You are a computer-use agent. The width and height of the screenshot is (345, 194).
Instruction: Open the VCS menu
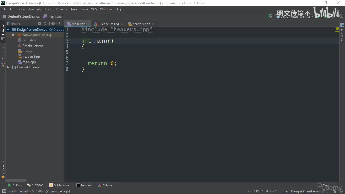(94, 9)
